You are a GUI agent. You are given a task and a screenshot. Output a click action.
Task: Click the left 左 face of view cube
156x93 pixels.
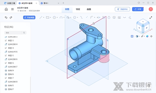coord(139,28)
